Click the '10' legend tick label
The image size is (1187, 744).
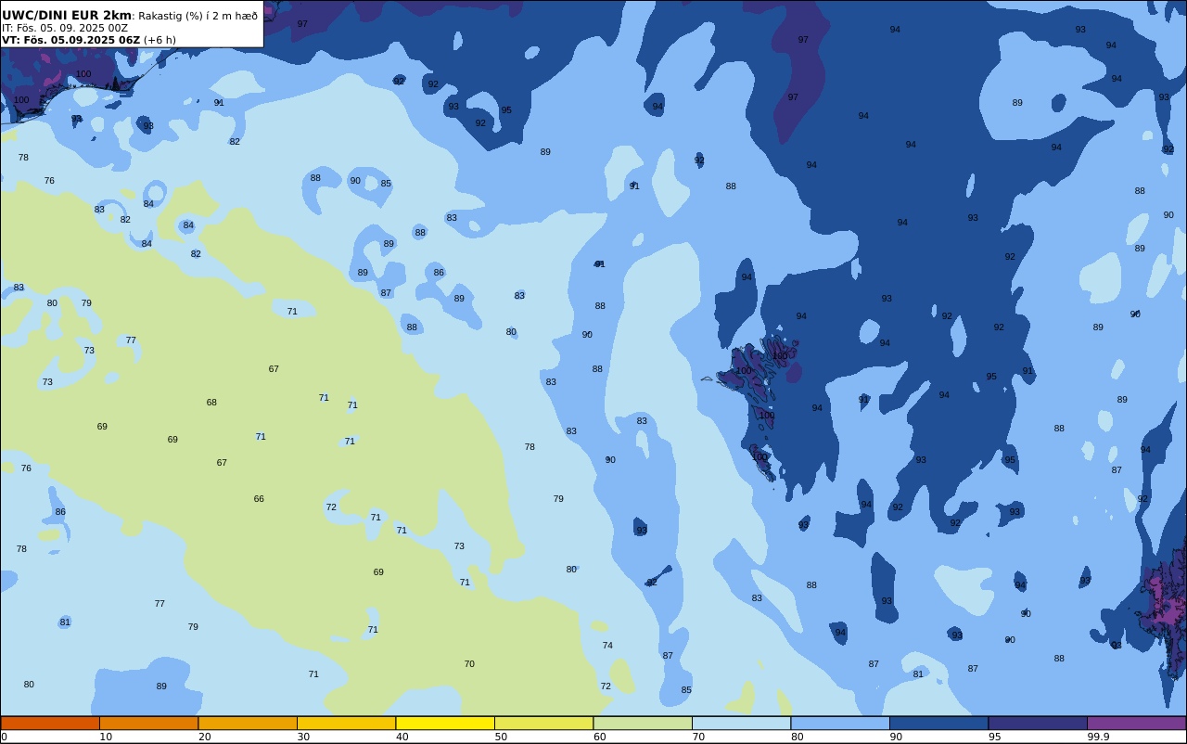tap(106, 737)
